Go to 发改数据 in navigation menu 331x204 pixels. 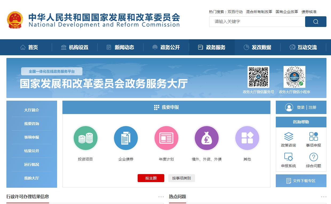[257, 48]
